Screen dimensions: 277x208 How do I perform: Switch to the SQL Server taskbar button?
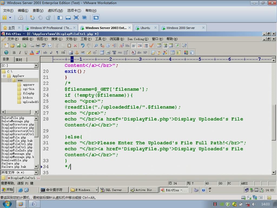pyautogui.click(x=114, y=190)
